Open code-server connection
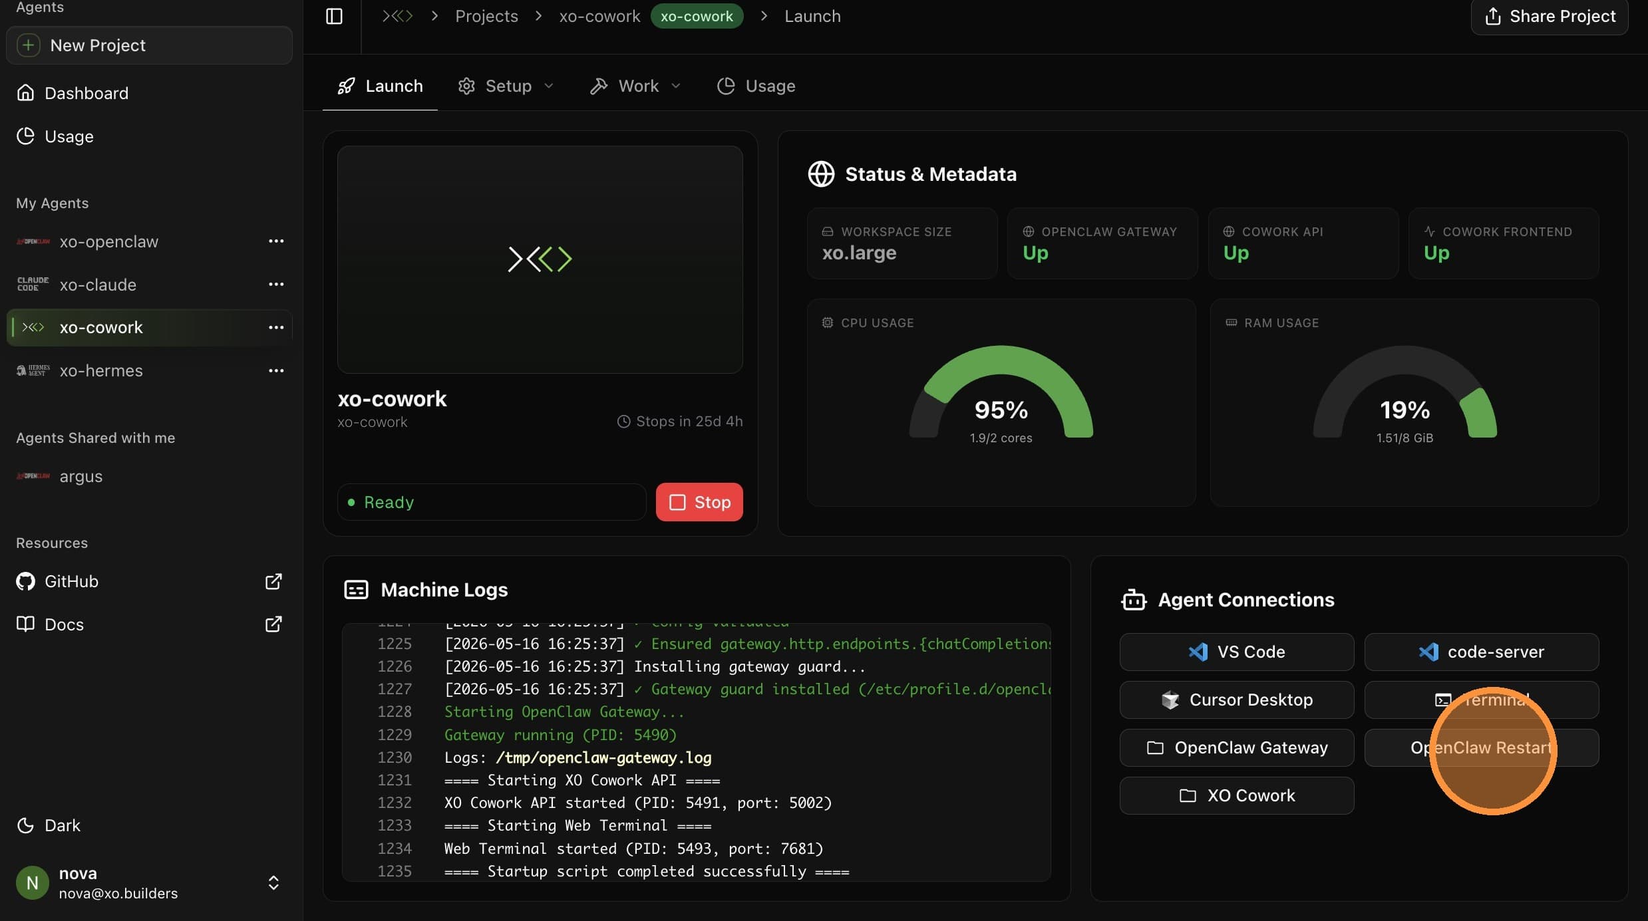This screenshot has height=921, width=1648. (1482, 652)
